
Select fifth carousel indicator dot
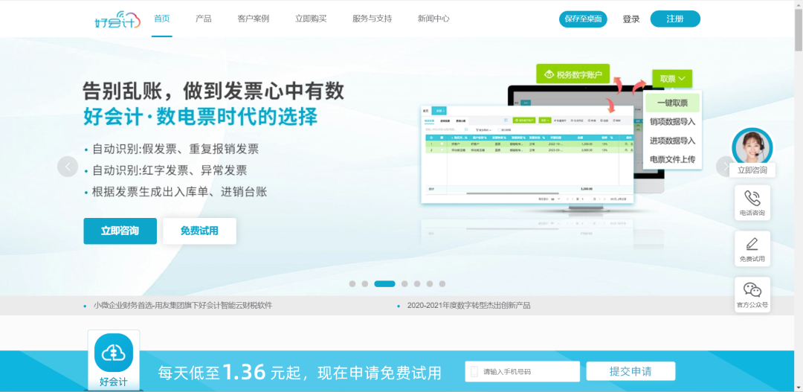(417, 284)
